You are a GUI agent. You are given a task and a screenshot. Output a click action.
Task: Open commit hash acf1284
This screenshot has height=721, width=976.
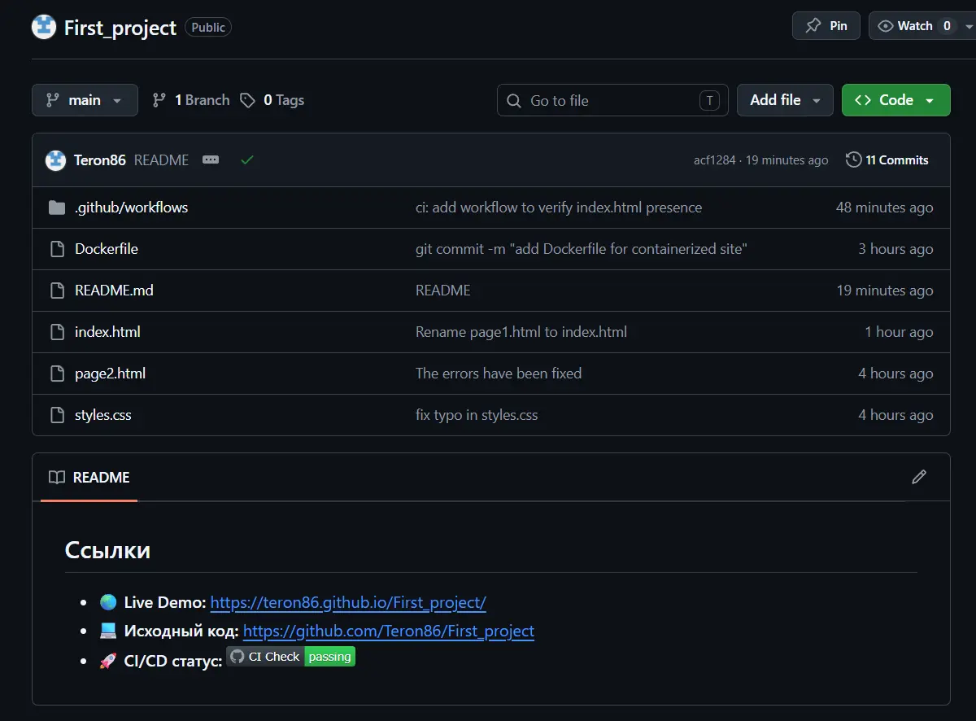(714, 160)
